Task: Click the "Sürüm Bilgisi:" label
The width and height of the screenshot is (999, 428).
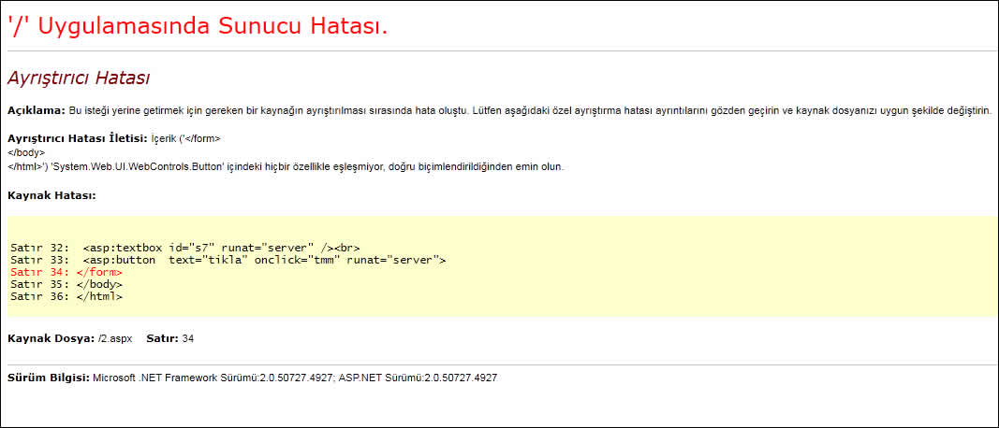Action: tap(49, 378)
